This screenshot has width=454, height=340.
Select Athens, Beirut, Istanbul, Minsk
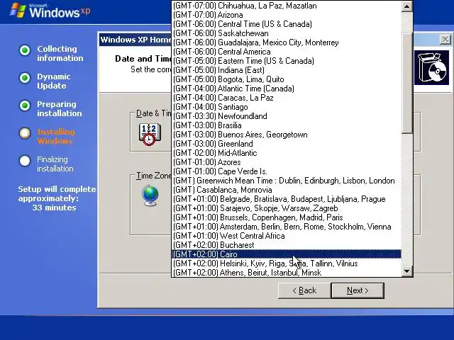(x=287, y=272)
